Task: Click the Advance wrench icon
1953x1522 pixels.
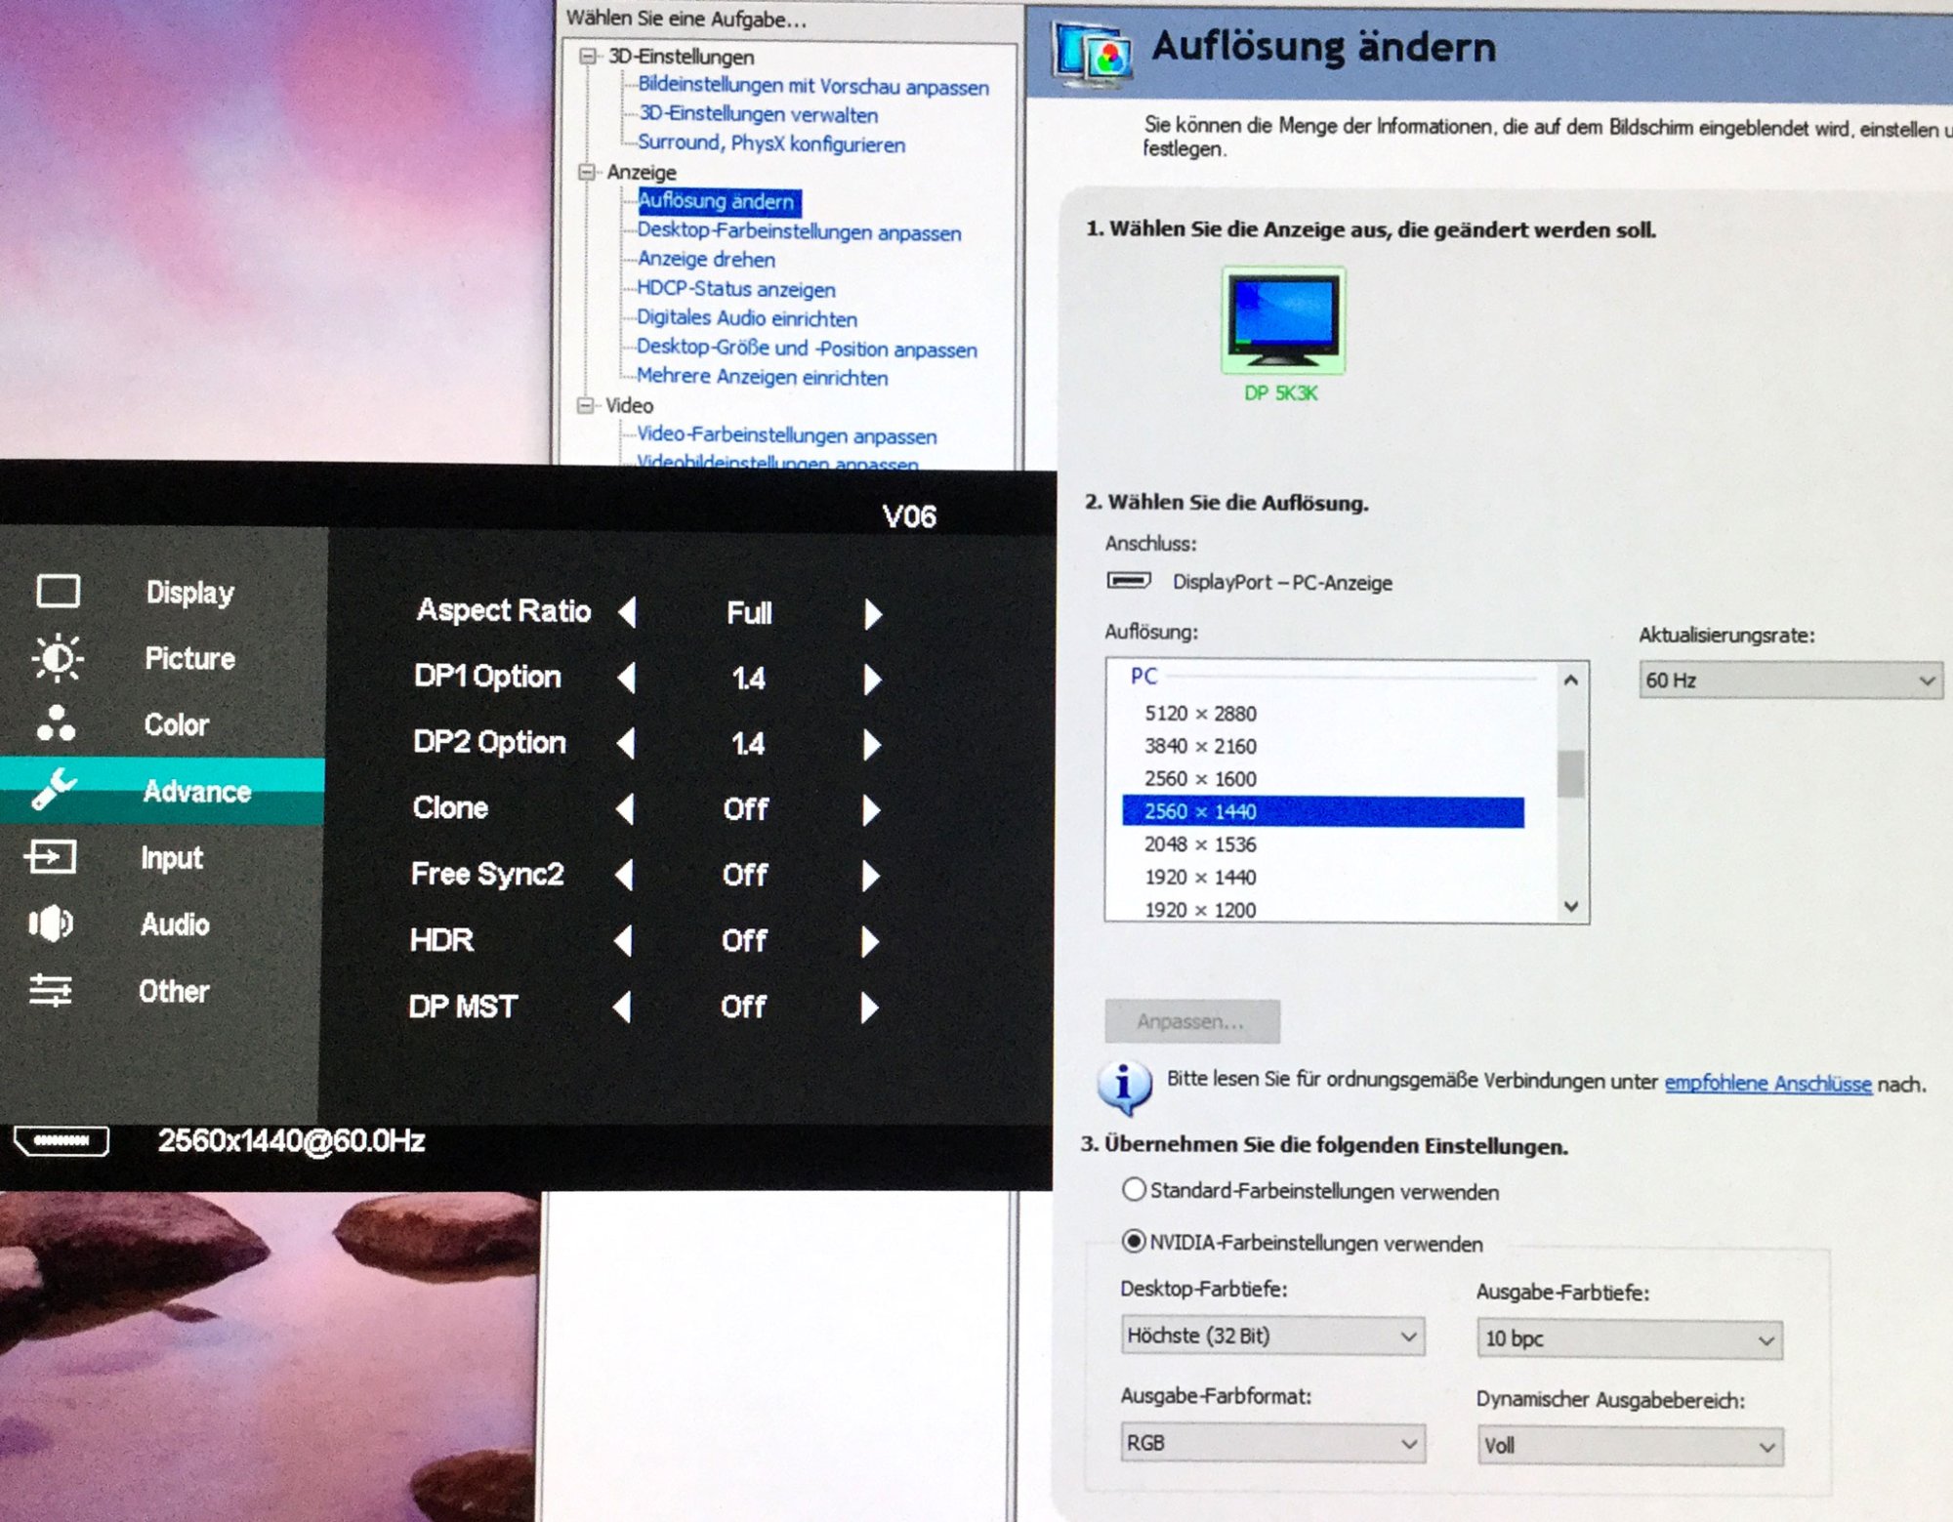Action: pyautogui.click(x=54, y=789)
